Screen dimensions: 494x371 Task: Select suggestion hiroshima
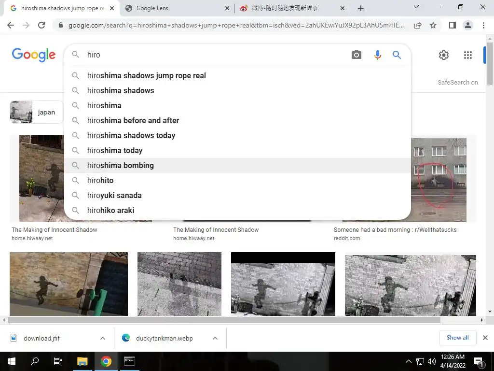coord(237,106)
